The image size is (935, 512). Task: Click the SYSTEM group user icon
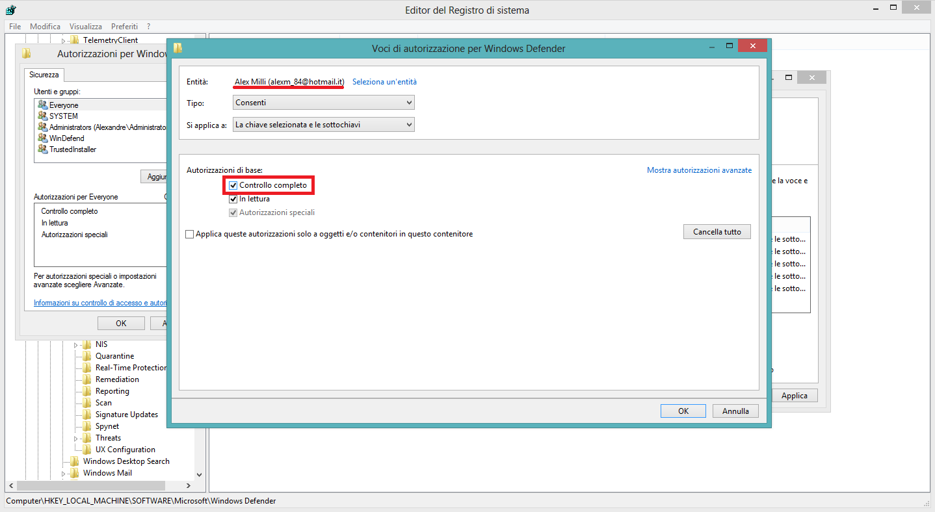pos(42,116)
